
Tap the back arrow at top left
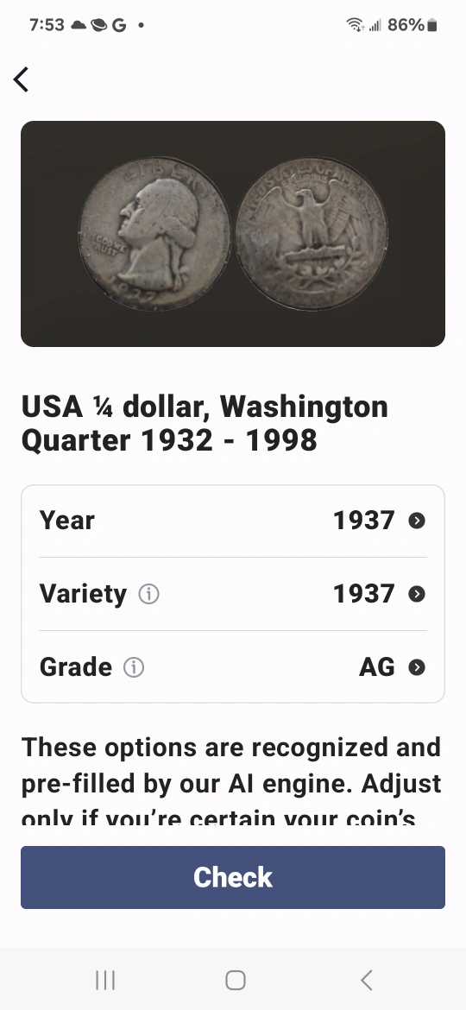tap(22, 80)
